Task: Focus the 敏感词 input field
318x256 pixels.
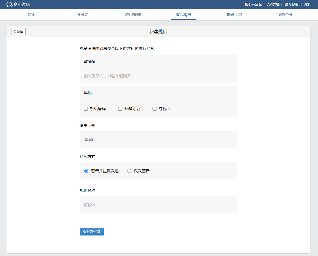Action: (x=158, y=76)
